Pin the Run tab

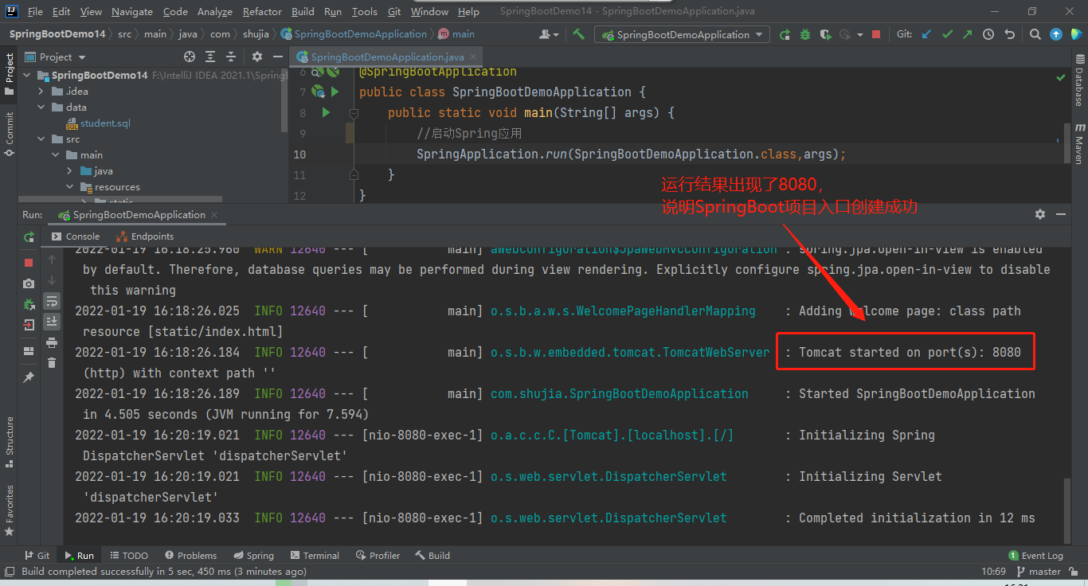click(x=29, y=377)
